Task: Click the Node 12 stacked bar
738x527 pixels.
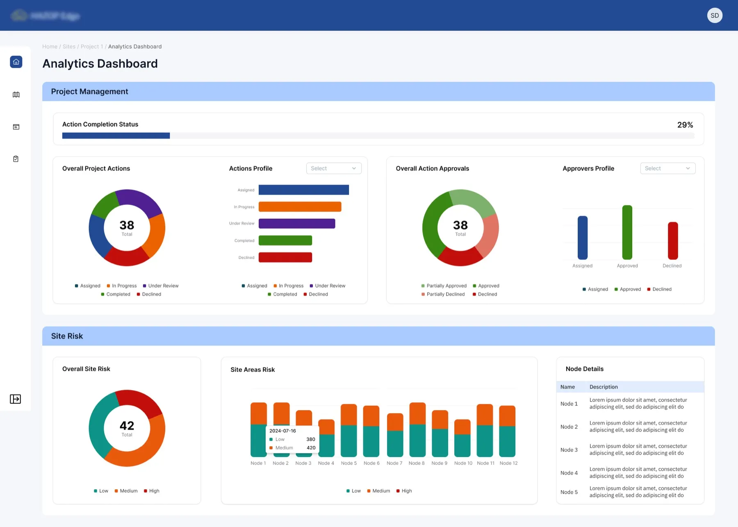Action: [x=507, y=431]
